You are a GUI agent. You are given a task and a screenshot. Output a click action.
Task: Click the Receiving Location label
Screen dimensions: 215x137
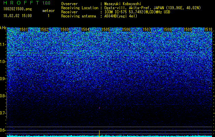[80, 8]
